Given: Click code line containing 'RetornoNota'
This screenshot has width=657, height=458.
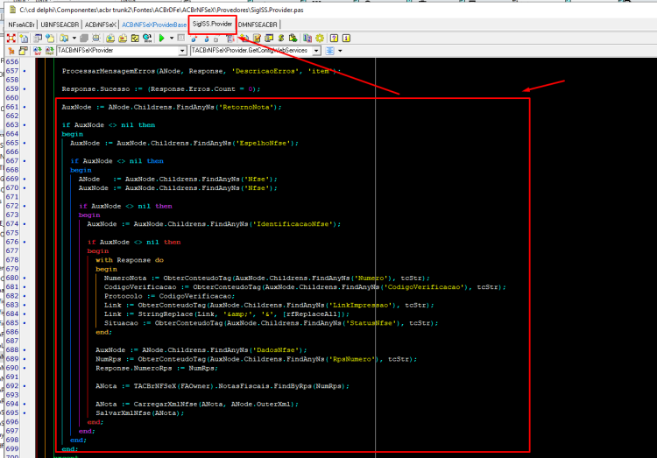Looking at the screenshot, I should click(172, 107).
